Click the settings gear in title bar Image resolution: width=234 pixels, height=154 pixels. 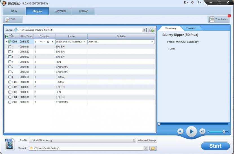[x=192, y=3]
